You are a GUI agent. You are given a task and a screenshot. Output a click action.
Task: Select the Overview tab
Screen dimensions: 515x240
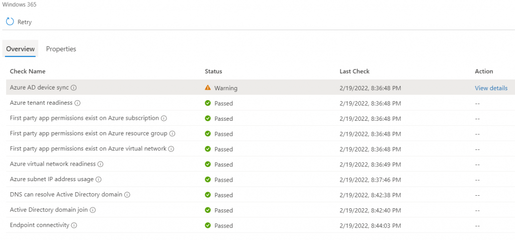(x=20, y=49)
